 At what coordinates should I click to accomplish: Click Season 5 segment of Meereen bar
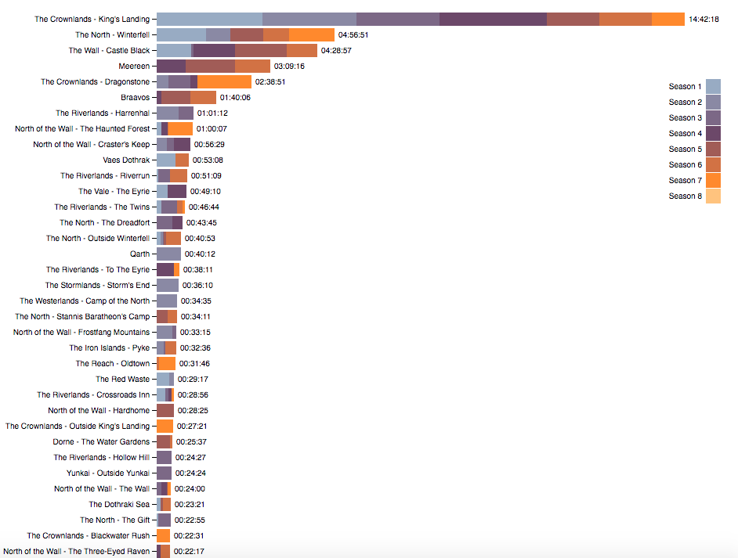[210, 67]
